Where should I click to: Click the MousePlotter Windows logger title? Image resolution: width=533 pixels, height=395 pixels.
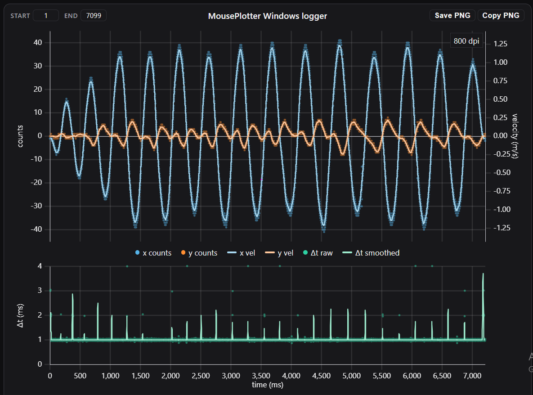point(268,16)
